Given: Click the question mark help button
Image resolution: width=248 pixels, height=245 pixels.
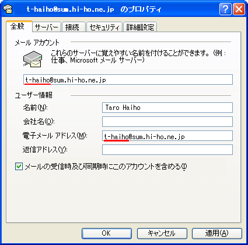Looking at the screenshot, I should [x=225, y=9].
